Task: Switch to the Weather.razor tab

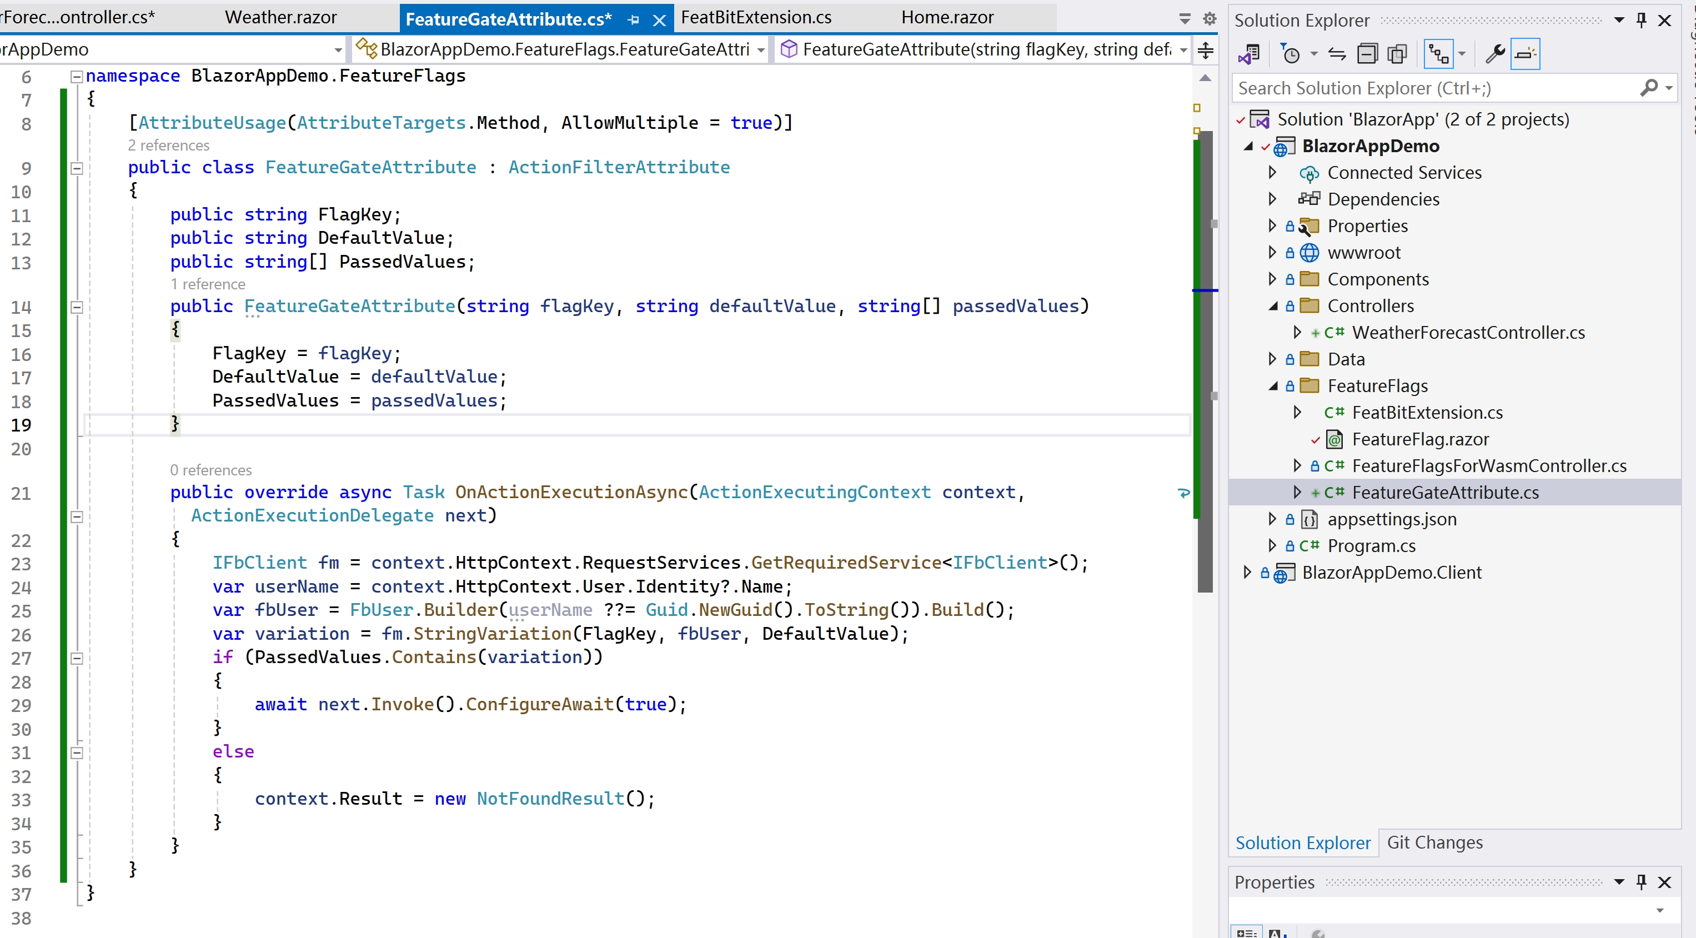Action: point(281,17)
